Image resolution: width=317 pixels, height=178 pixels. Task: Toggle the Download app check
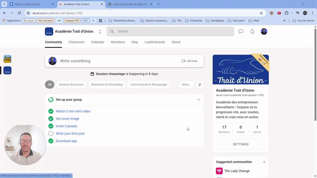[51, 141]
